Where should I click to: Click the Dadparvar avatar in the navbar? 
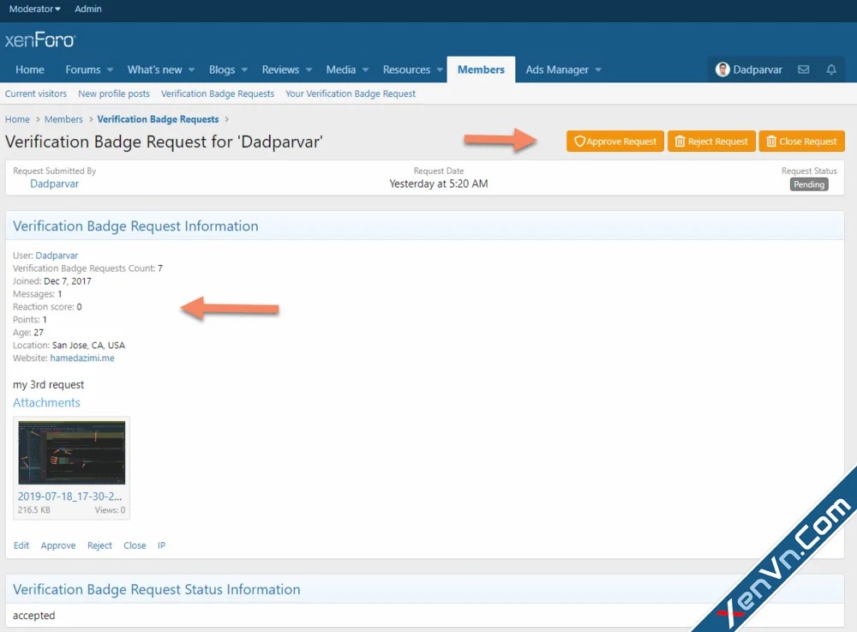coord(722,69)
